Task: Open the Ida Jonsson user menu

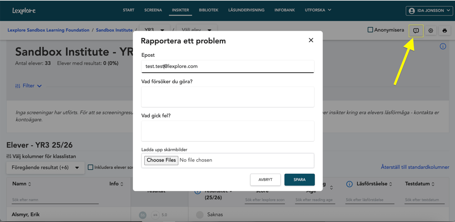Action: tap(429, 10)
